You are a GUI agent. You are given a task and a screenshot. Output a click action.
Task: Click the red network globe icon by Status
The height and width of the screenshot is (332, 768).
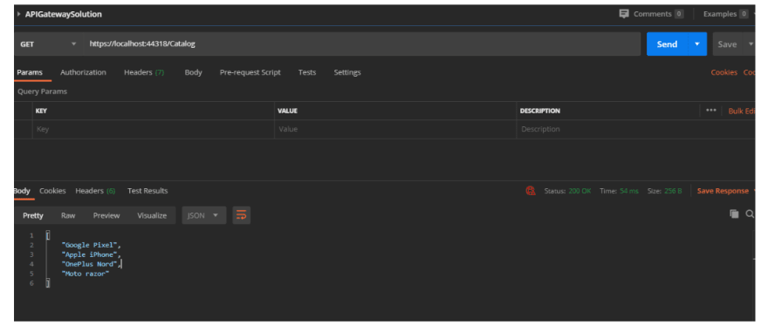click(x=531, y=191)
